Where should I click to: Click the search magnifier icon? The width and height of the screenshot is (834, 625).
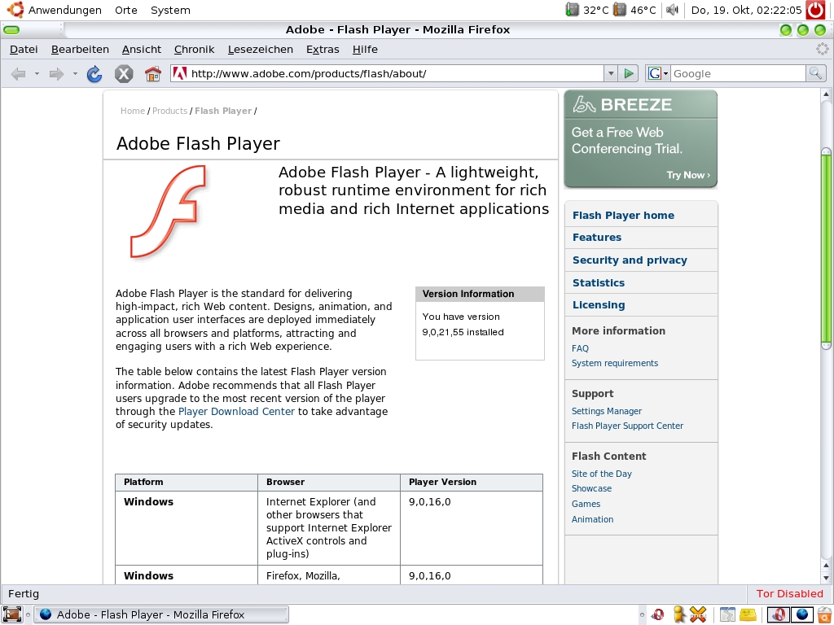point(815,74)
